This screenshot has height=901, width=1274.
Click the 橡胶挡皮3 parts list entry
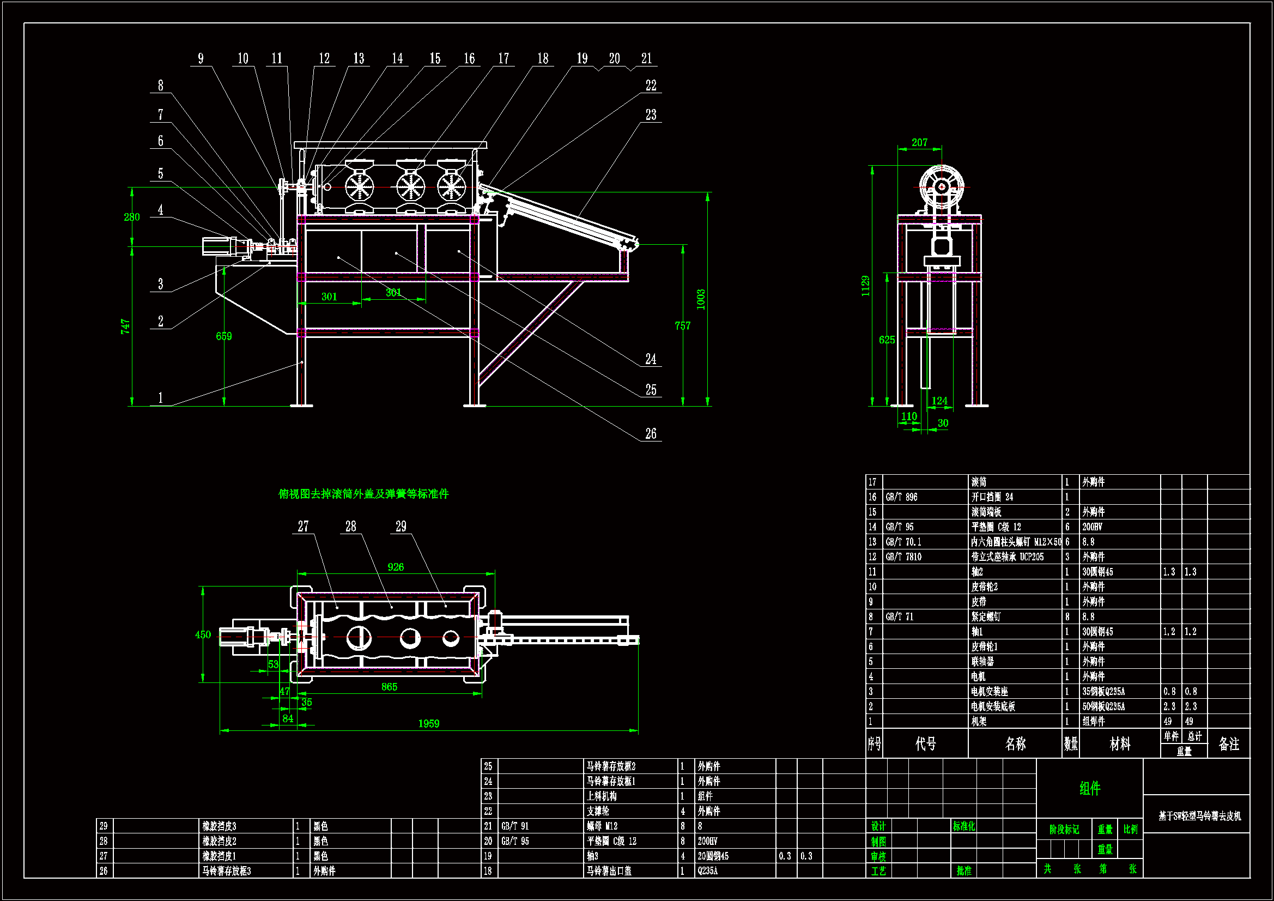pos(219,826)
